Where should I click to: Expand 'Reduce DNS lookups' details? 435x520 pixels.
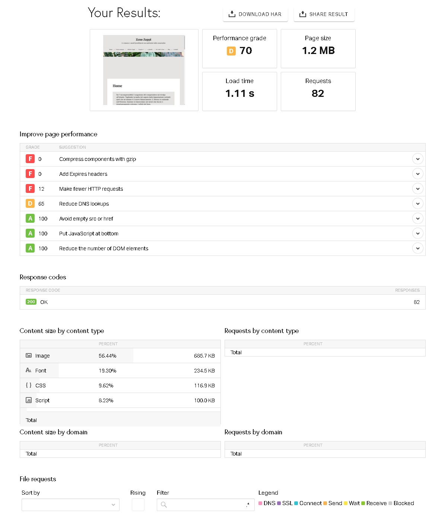coord(417,204)
